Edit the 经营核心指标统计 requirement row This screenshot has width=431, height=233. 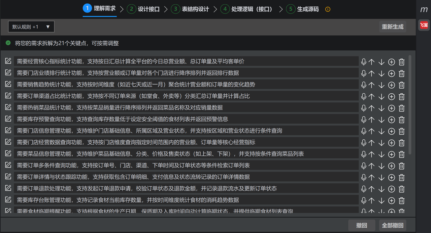[8, 61]
